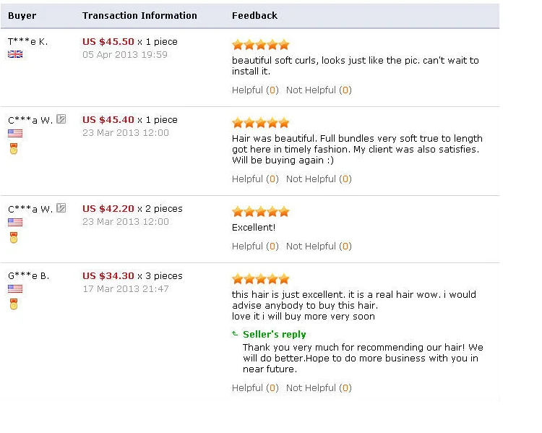The width and height of the screenshot is (542, 433).
Task: Click the medal badge on the $45.40 order row
Action: tap(14, 149)
